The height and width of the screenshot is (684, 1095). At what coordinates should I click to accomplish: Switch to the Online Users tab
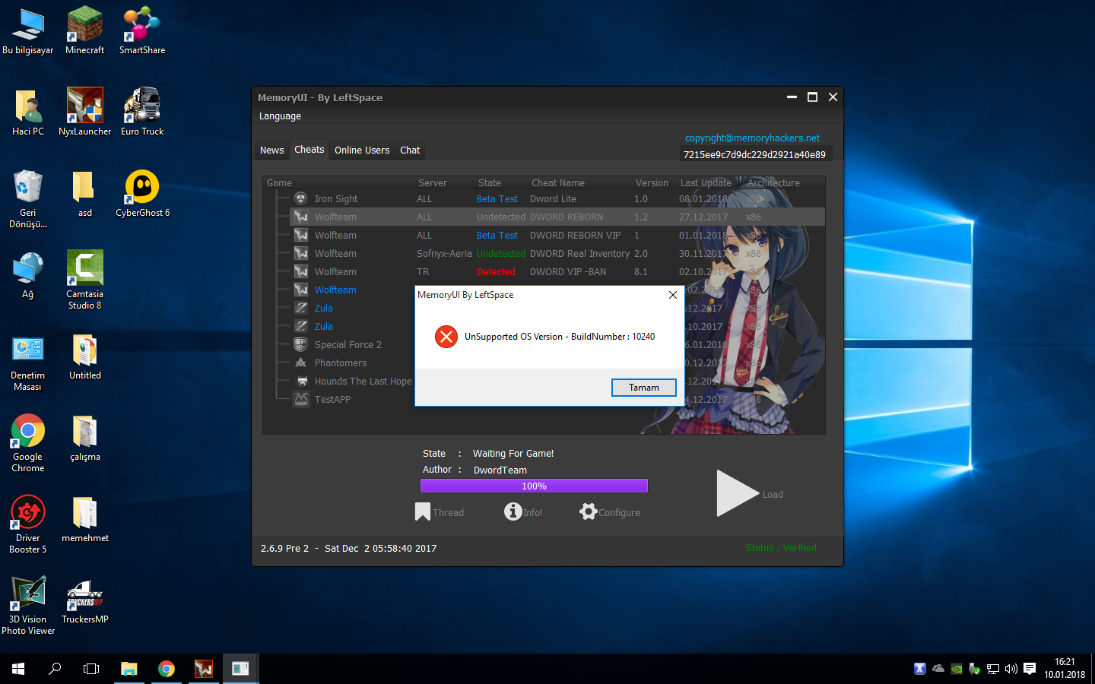tap(362, 150)
